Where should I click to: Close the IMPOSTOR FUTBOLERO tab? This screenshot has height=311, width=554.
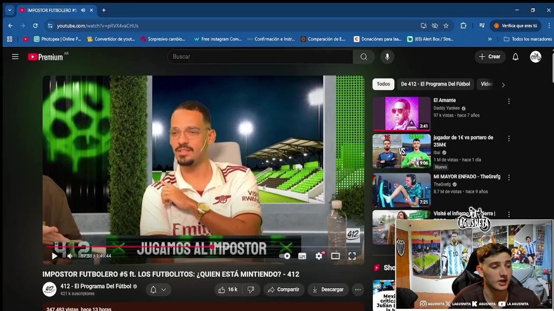click(91, 10)
